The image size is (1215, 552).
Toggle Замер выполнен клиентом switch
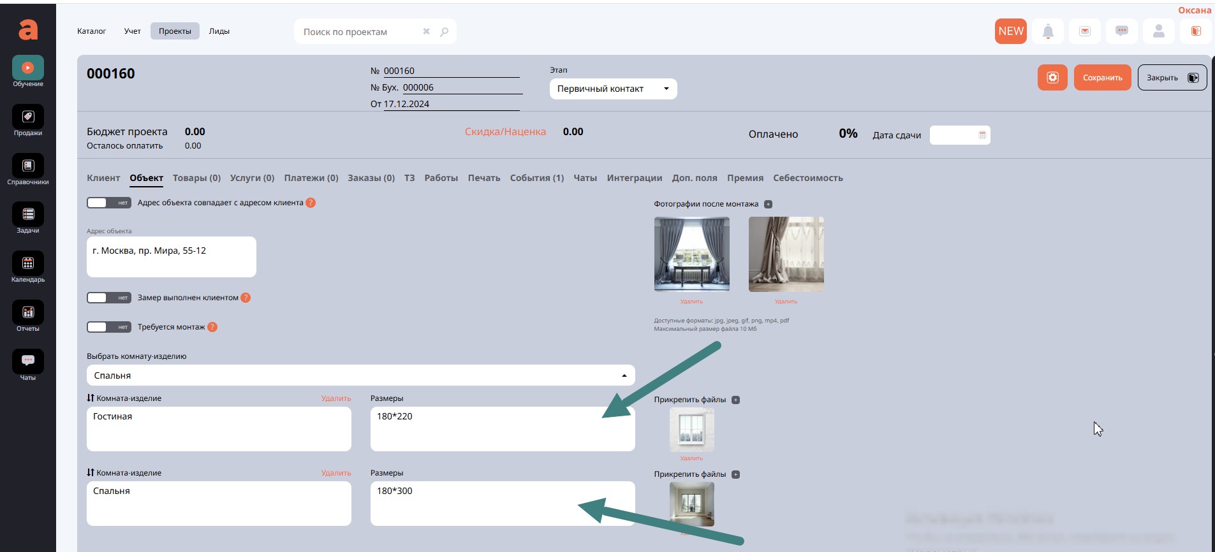coord(108,298)
